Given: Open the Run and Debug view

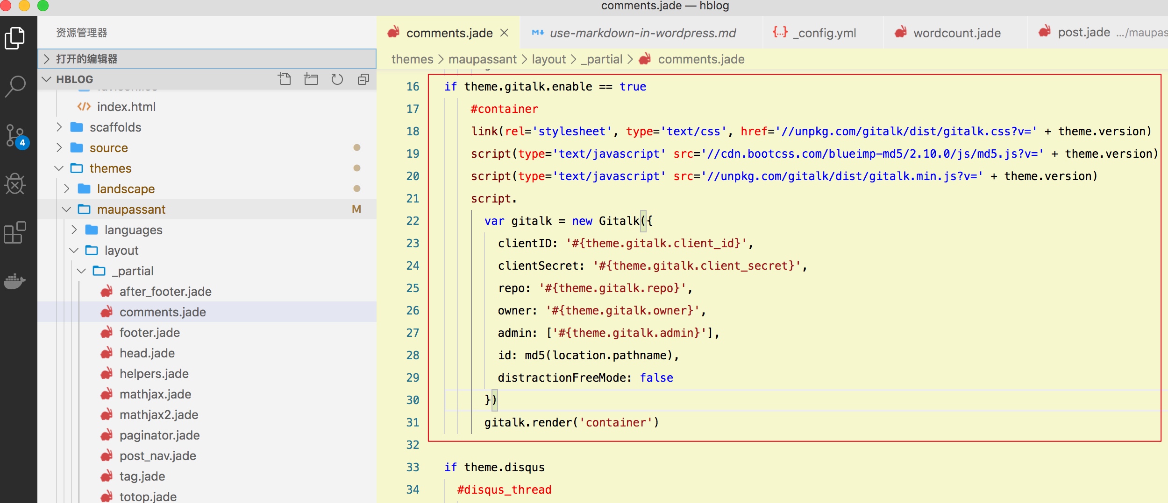Looking at the screenshot, I should coord(15,184).
